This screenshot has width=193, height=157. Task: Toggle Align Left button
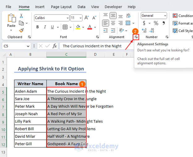(x=105, y=23)
